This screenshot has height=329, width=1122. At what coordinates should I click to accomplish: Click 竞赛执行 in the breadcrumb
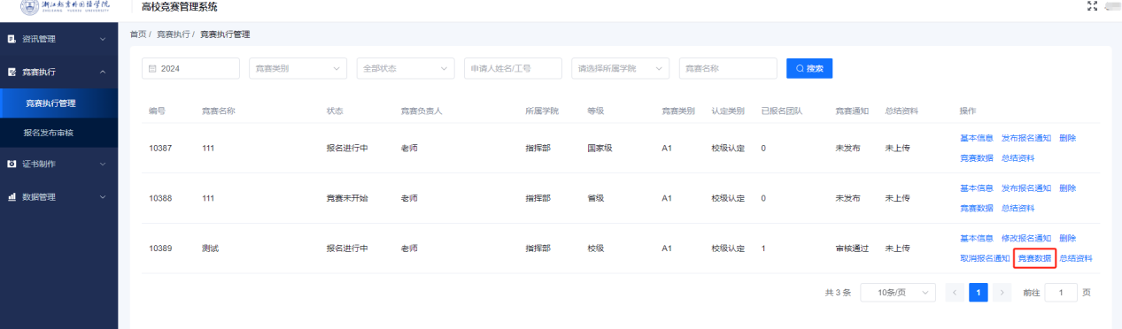[173, 34]
